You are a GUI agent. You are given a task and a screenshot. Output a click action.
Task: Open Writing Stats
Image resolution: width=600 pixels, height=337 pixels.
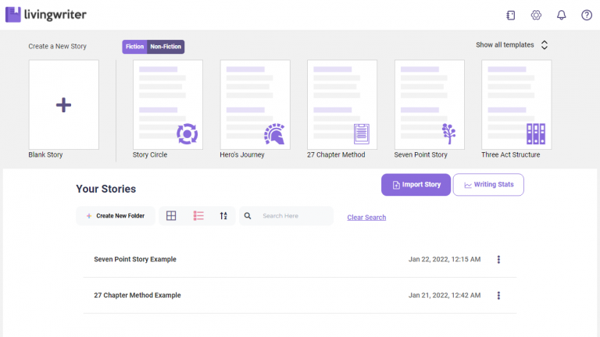pos(488,185)
